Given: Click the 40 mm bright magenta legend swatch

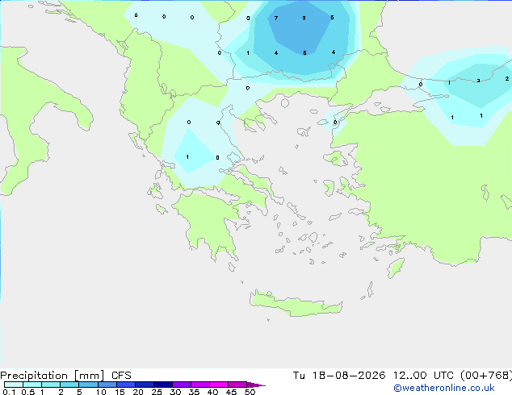Looking at the screenshot, I should 219,385.
